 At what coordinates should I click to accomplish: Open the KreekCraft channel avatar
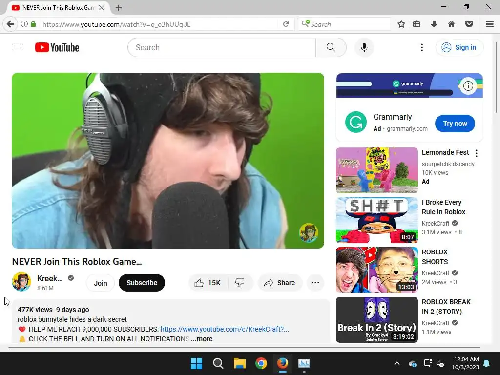coord(21,282)
